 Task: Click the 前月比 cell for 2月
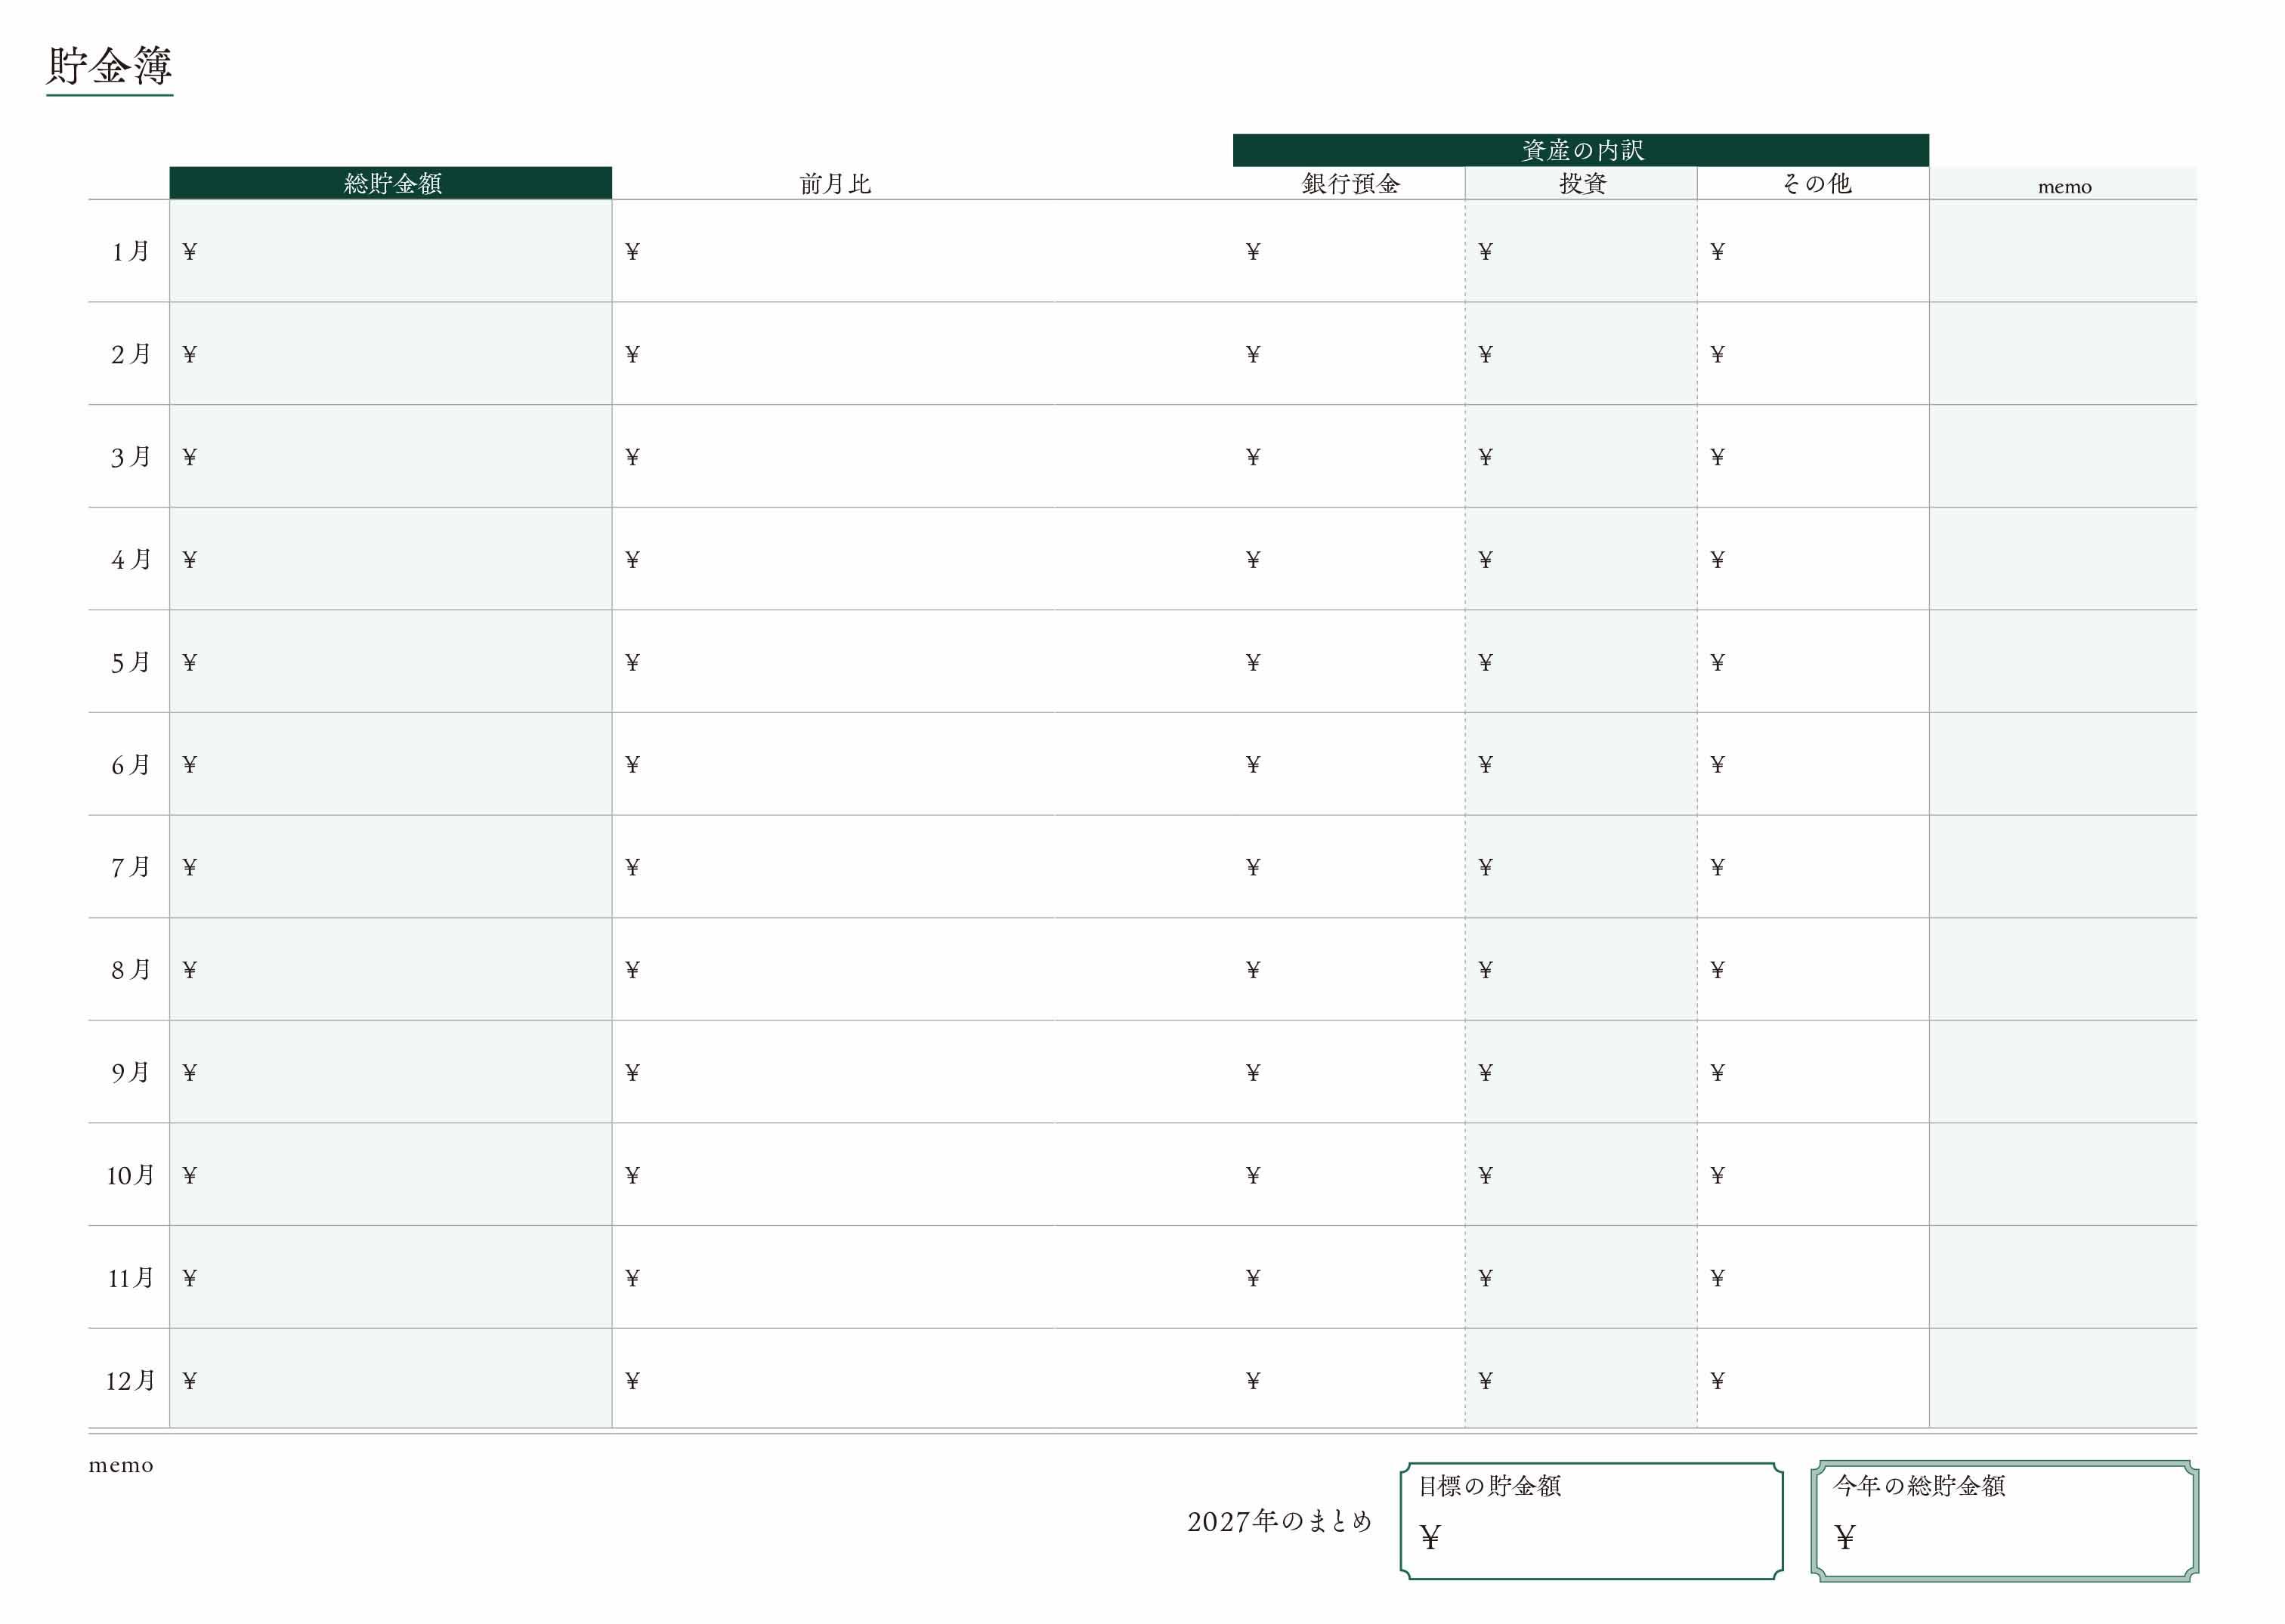point(923,354)
